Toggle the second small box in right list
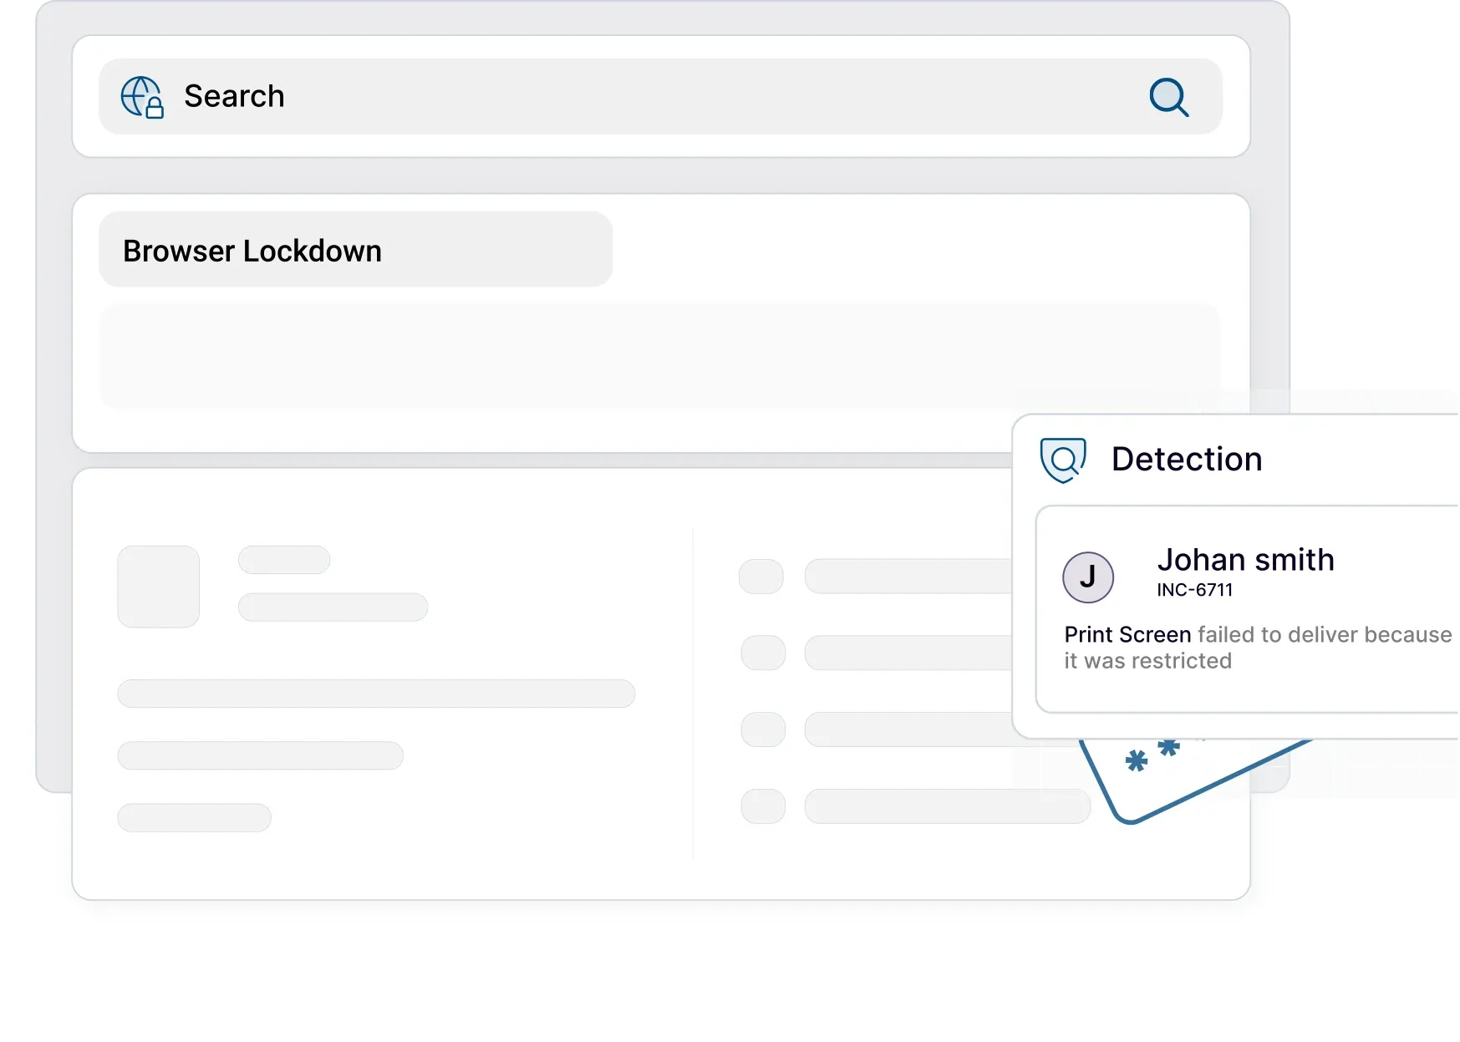 click(763, 653)
